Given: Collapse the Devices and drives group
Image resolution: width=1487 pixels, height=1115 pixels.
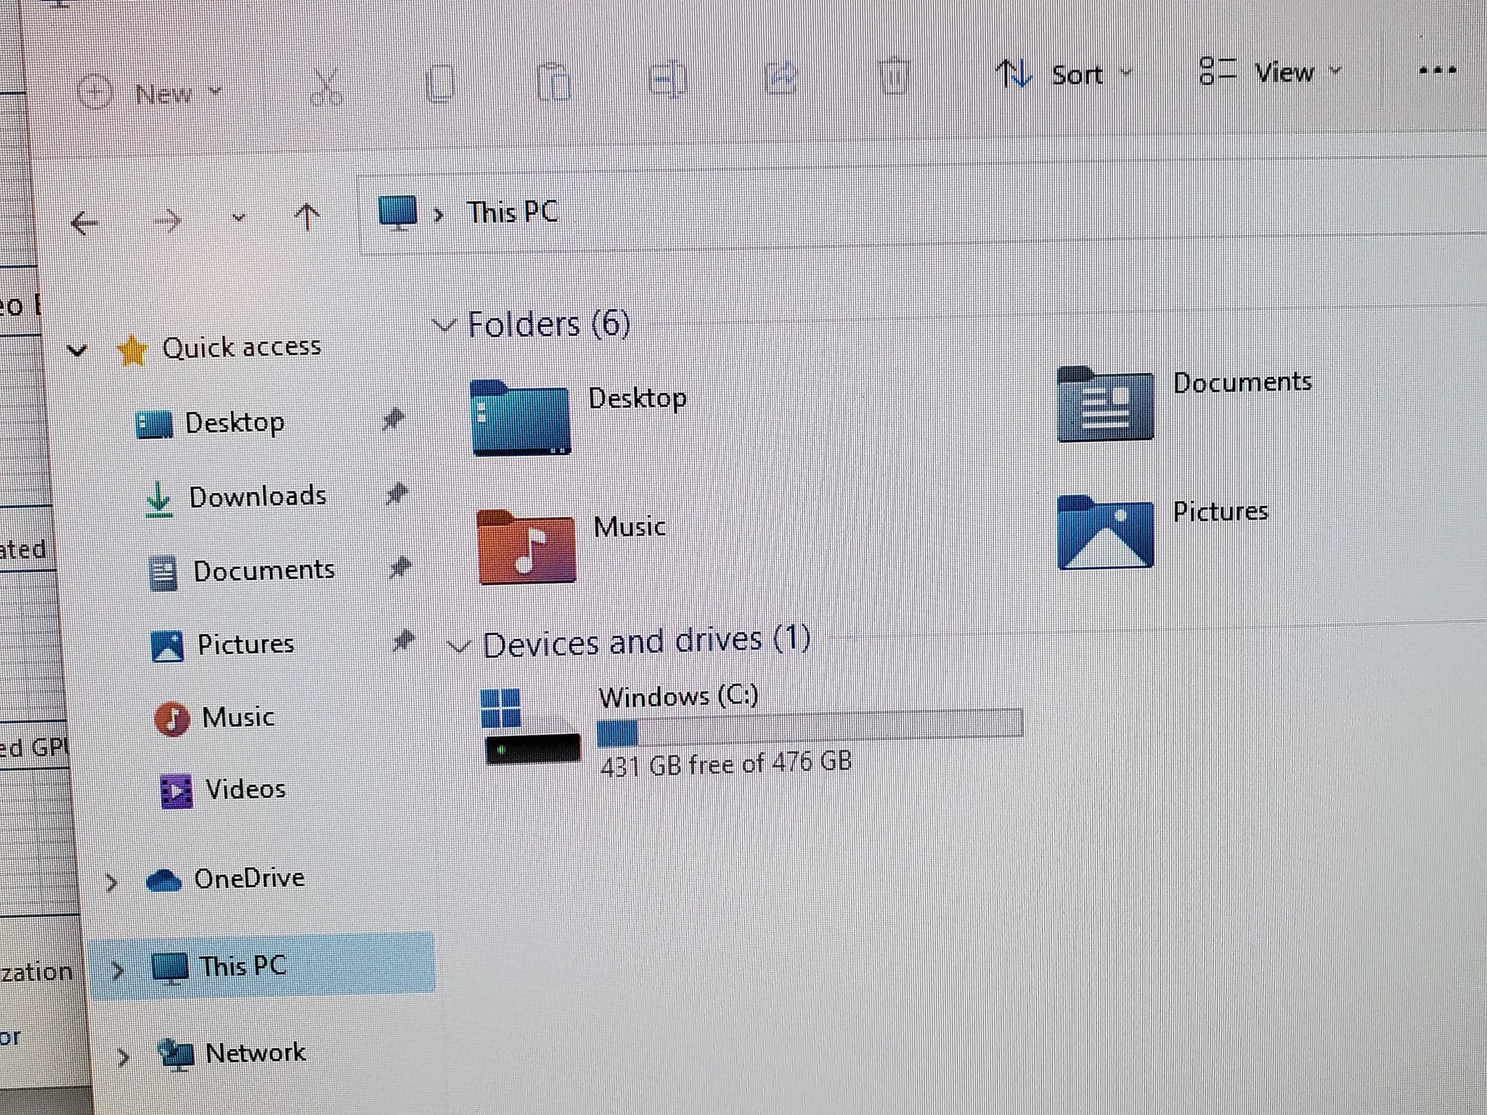Looking at the screenshot, I should click(x=458, y=645).
